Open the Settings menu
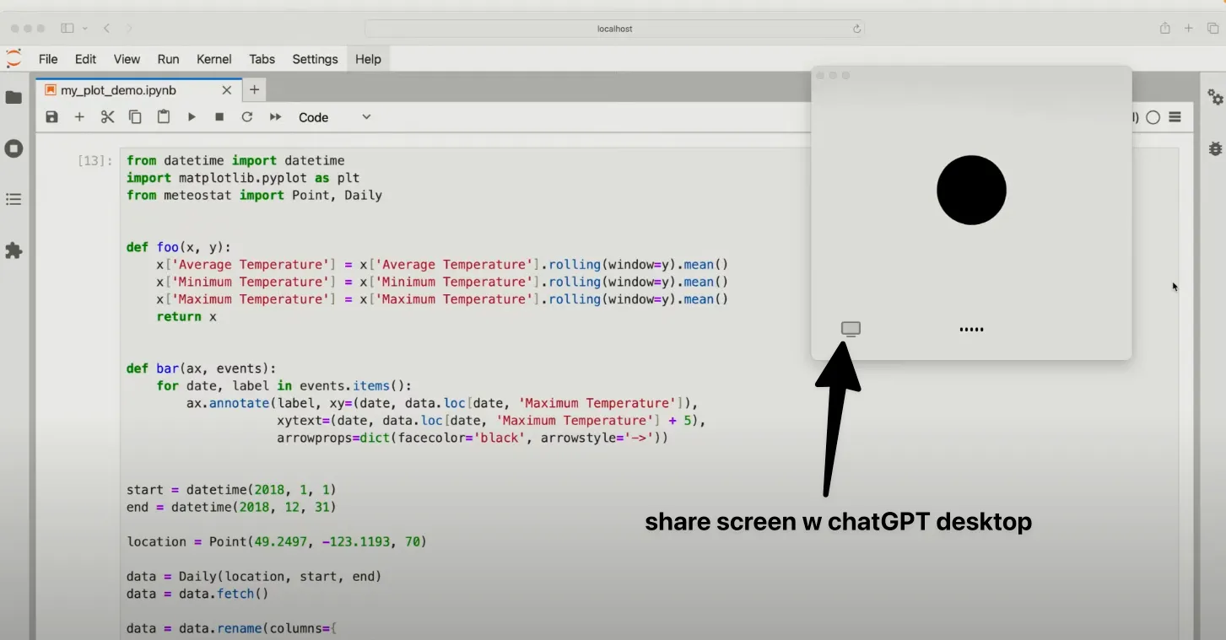This screenshot has height=640, width=1226. [x=315, y=59]
